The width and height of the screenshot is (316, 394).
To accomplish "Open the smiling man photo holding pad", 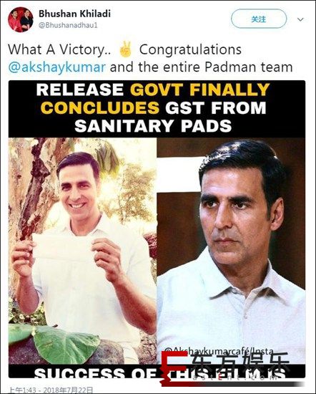I will coord(82,250).
